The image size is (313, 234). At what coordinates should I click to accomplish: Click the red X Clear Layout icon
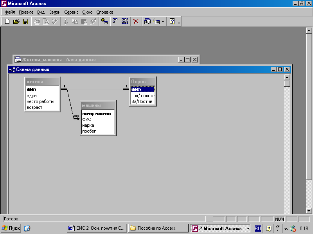(x=136, y=21)
